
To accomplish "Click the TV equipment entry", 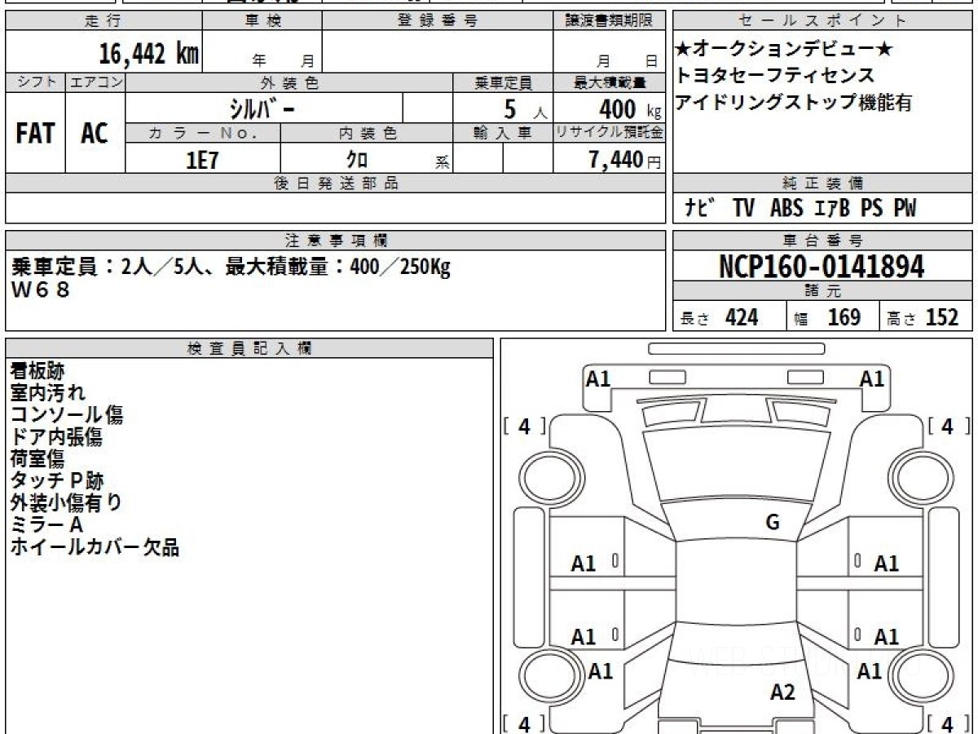I will tap(743, 209).
